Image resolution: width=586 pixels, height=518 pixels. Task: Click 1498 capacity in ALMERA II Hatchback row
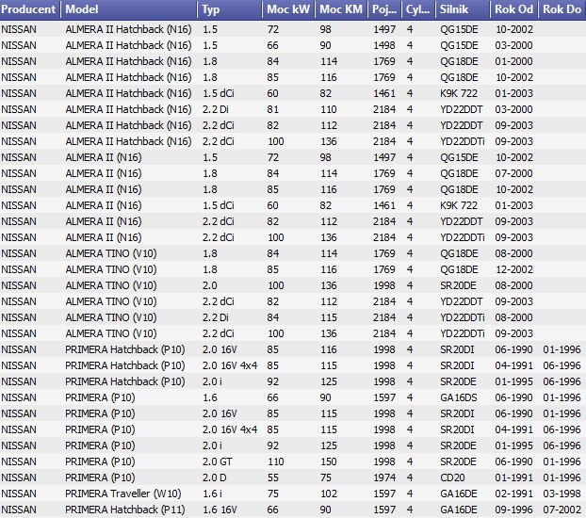pos(384,45)
